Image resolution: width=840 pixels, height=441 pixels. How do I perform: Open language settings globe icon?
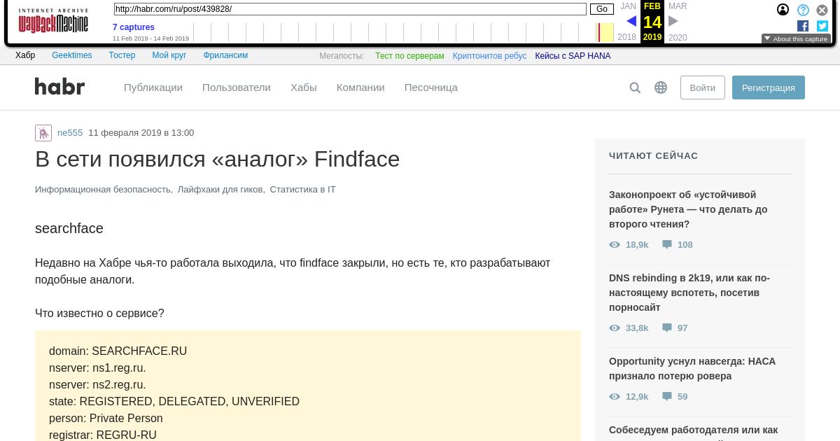pos(661,87)
